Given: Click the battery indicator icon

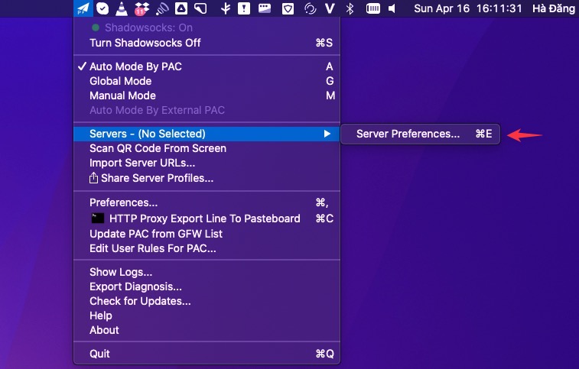Looking at the screenshot, I should [373, 8].
